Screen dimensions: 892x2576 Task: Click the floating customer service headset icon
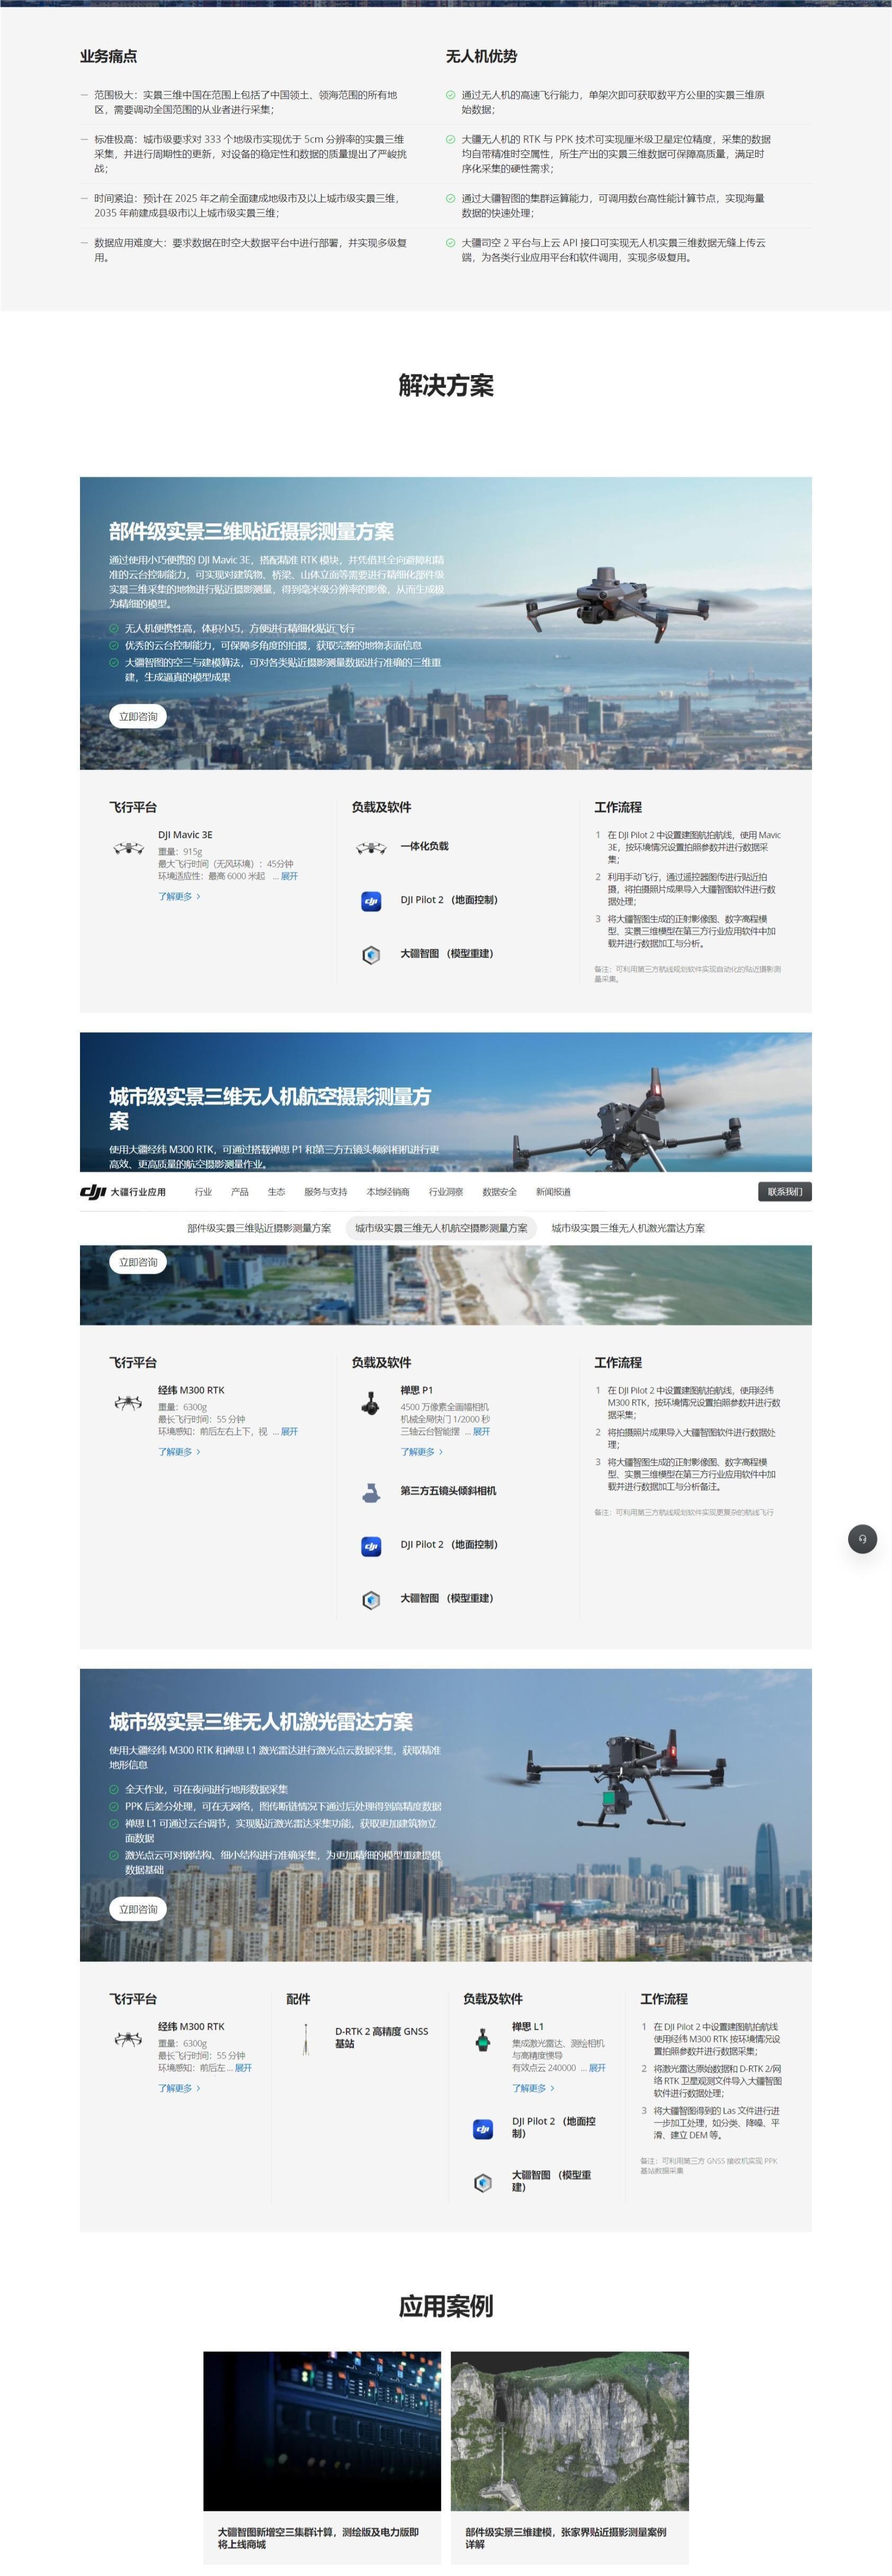click(863, 1538)
